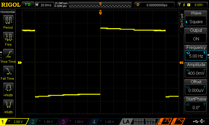Screen dimensions: 209x125
Task: Select the Fall Time measurement icon
Action: tap(8, 71)
